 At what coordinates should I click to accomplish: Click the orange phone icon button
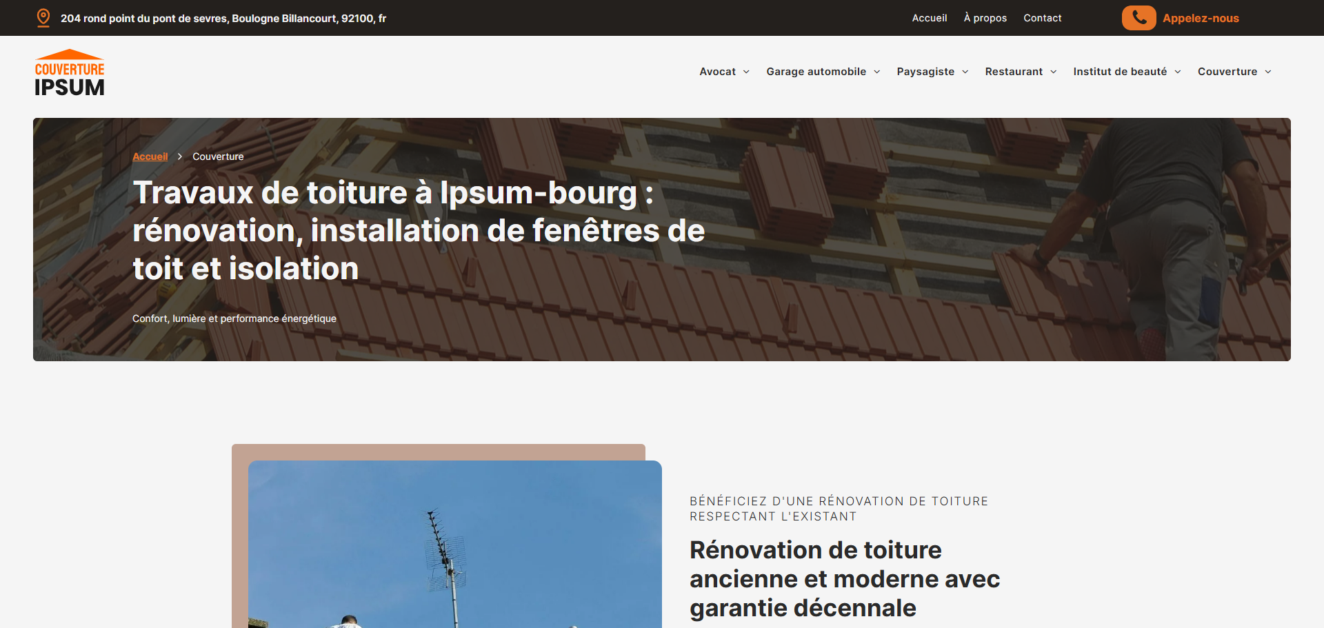point(1139,18)
